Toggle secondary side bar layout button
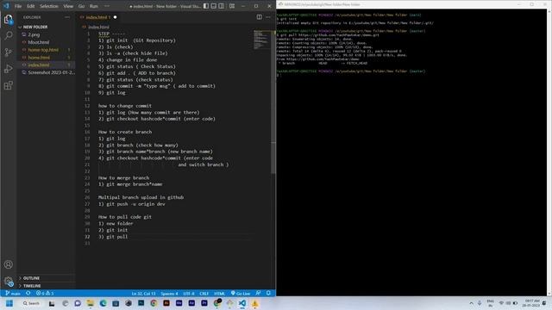The height and width of the screenshot is (310, 552). 222,6
